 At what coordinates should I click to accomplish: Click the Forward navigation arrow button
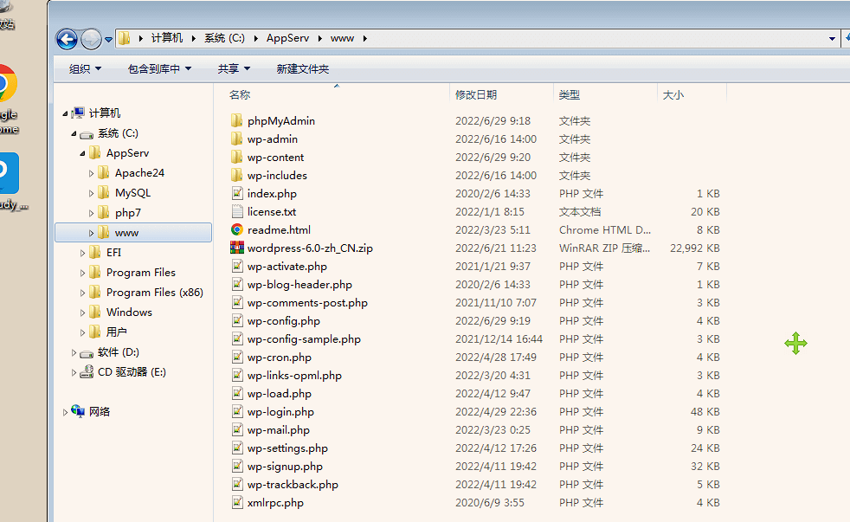[91, 39]
